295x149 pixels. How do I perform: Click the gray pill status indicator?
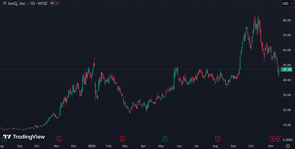pyautogui.click(x=52, y=3)
